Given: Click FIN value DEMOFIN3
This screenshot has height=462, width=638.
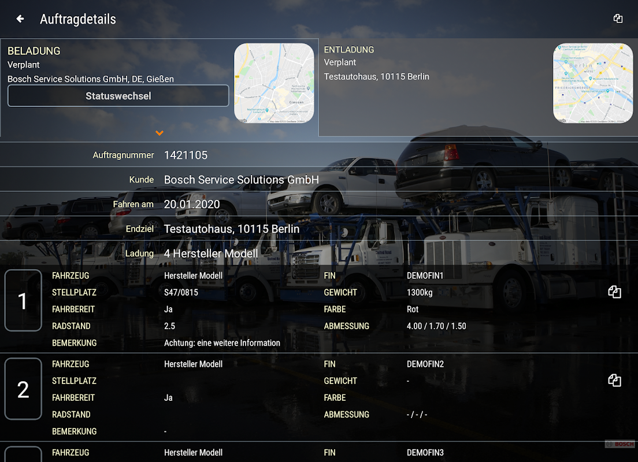Looking at the screenshot, I should (x=425, y=452).
